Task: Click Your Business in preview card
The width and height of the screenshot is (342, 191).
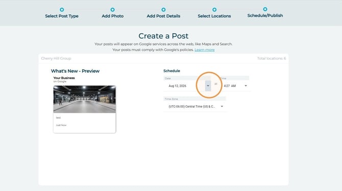Action: pos(64,78)
